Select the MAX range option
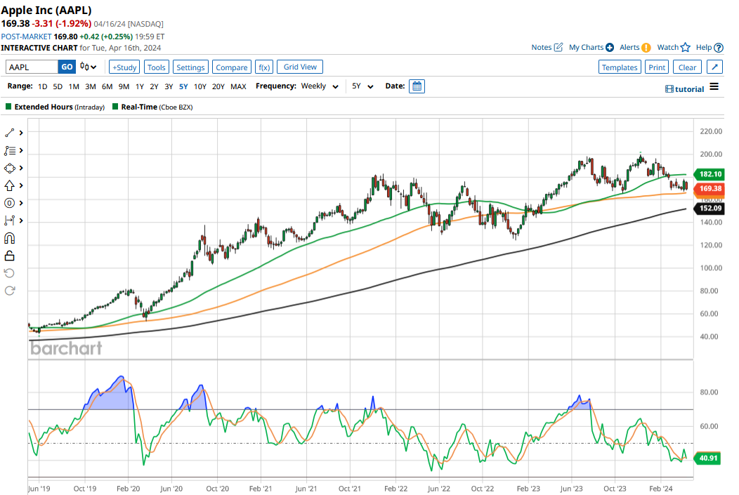 [x=238, y=86]
